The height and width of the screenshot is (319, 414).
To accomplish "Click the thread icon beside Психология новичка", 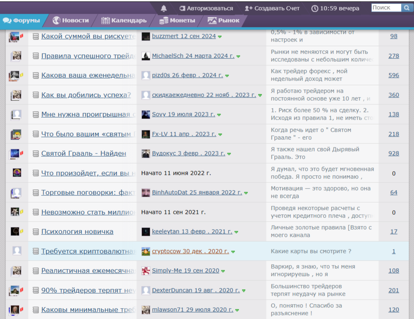I will click(36, 232).
